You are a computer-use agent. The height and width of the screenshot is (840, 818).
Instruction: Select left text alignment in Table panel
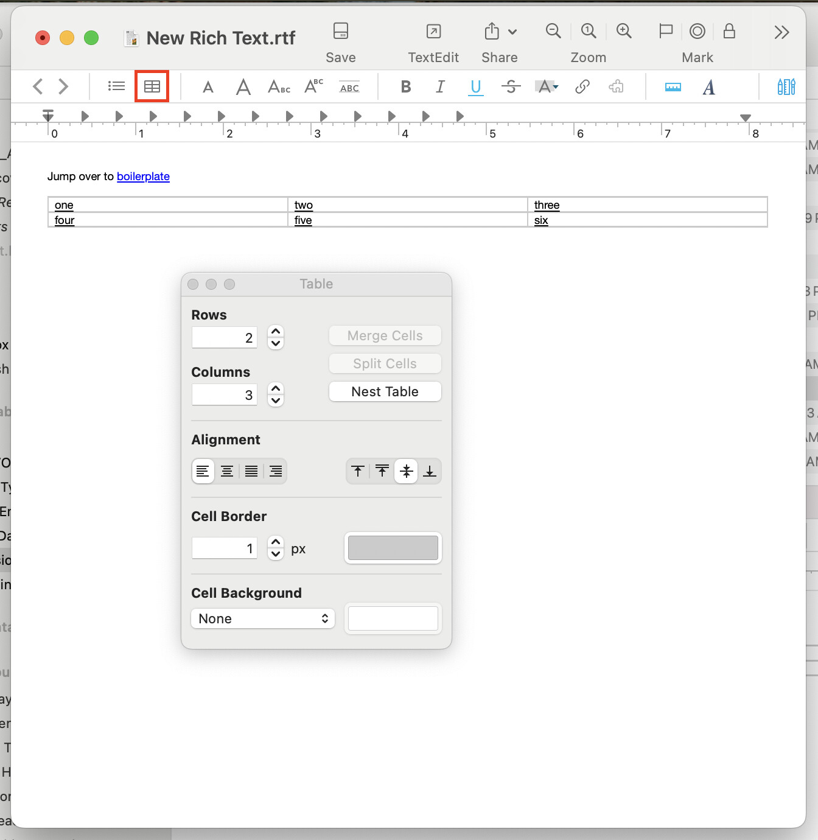pos(203,471)
